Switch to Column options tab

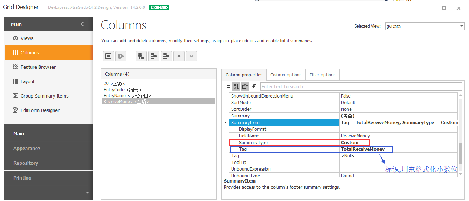[286, 75]
